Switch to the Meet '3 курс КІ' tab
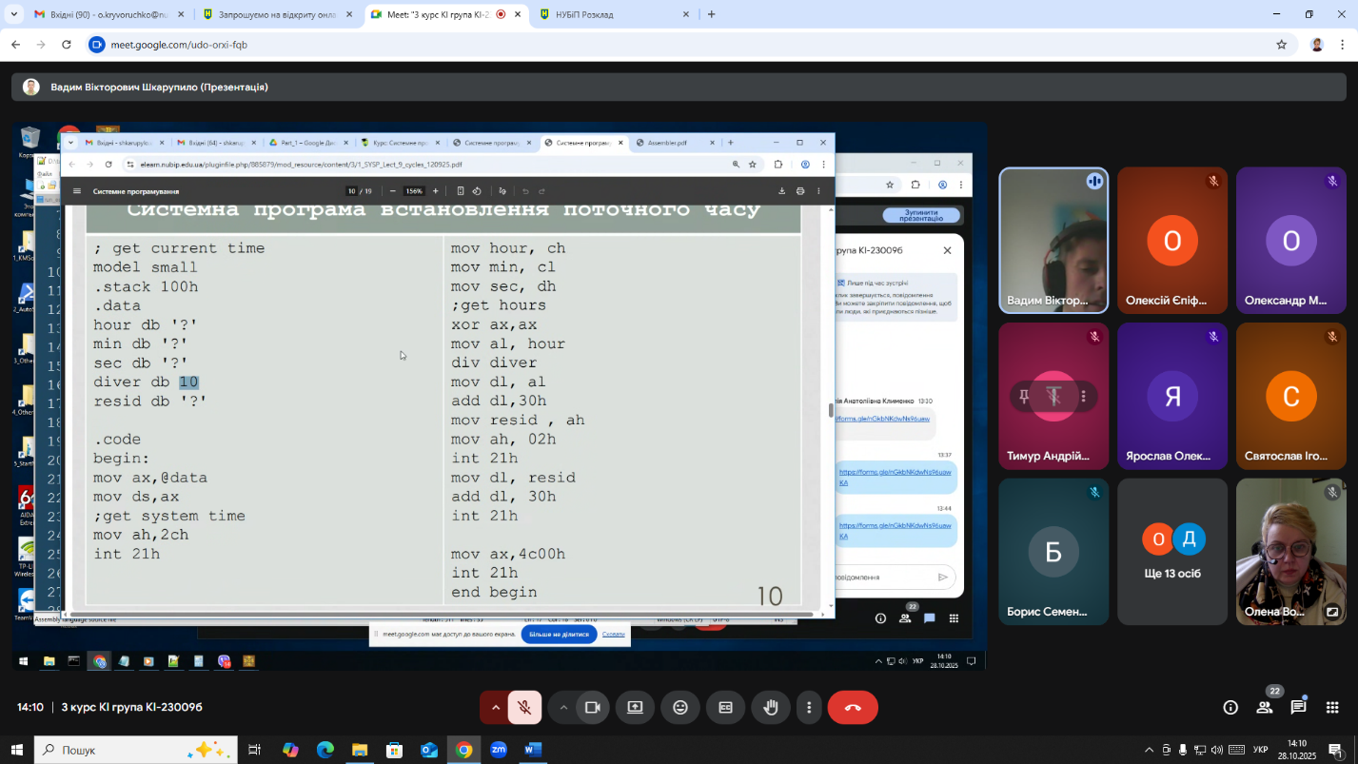 [x=447, y=14]
